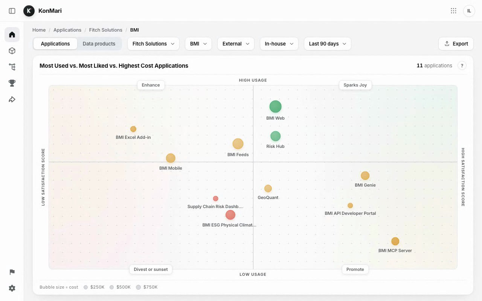Open settings gear in sidebar

tap(12, 288)
